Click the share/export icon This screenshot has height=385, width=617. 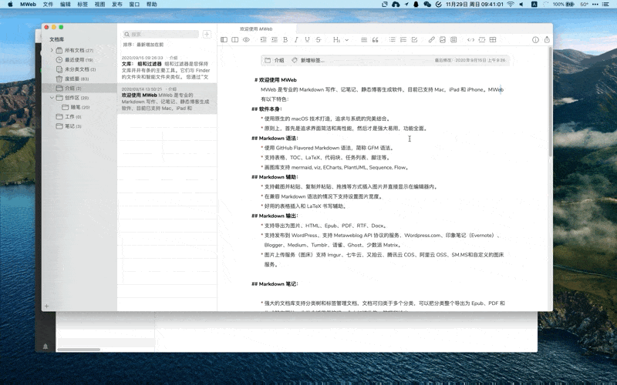point(547,40)
